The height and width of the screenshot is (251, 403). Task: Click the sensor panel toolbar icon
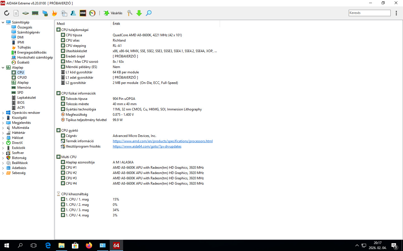64,13
